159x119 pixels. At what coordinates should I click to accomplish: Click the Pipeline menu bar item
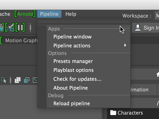click(49, 14)
